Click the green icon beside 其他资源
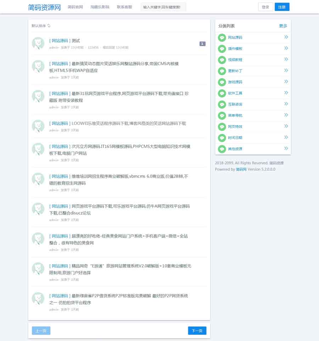Viewport: 319px width, 341px height. (222, 149)
